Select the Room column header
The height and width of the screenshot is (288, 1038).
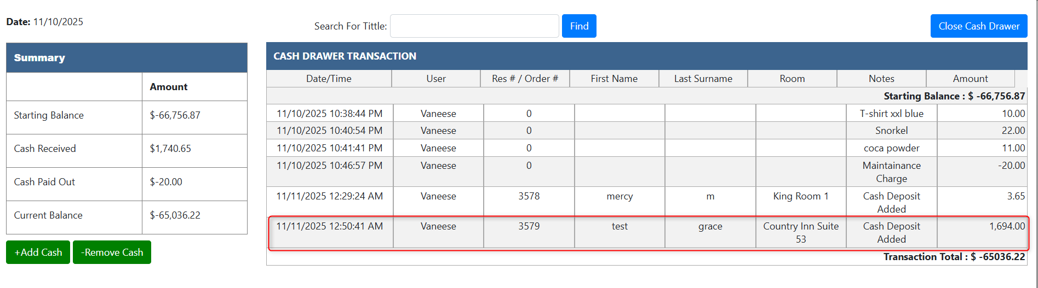(792, 79)
